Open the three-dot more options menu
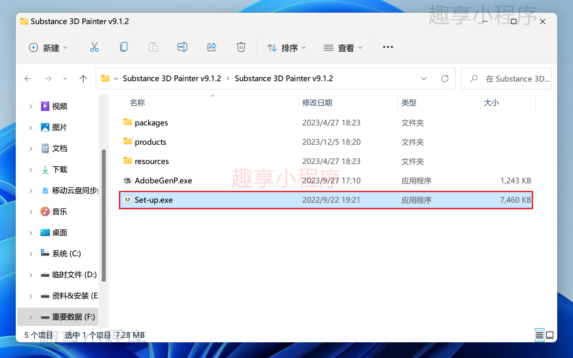 [x=388, y=47]
